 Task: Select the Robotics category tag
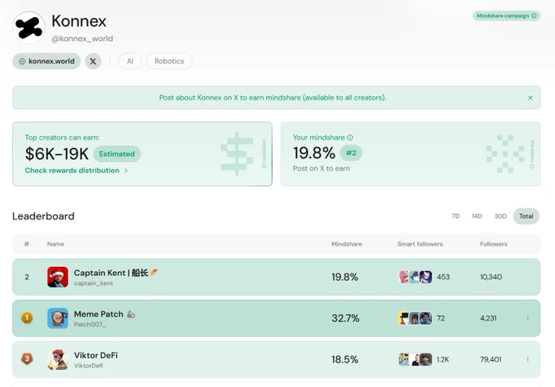coord(169,61)
